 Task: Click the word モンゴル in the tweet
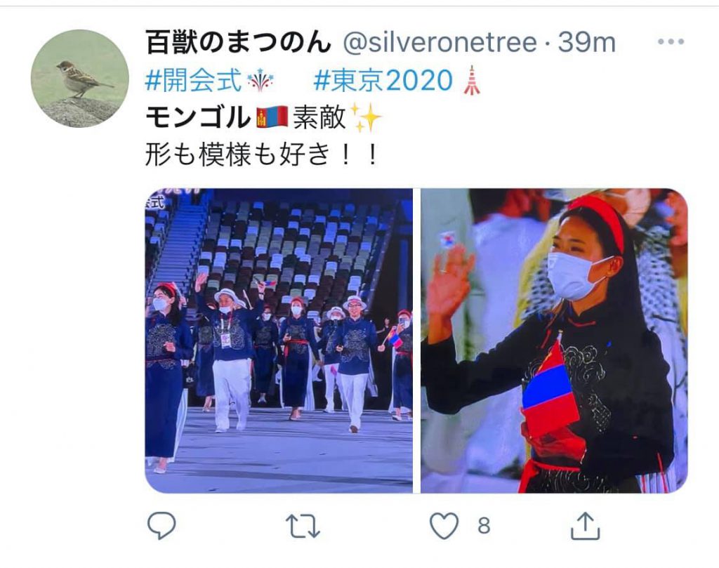click(x=197, y=117)
